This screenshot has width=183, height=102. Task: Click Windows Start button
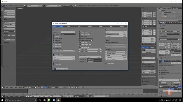2,100
